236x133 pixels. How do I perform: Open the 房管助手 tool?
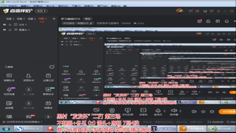tap(29, 77)
